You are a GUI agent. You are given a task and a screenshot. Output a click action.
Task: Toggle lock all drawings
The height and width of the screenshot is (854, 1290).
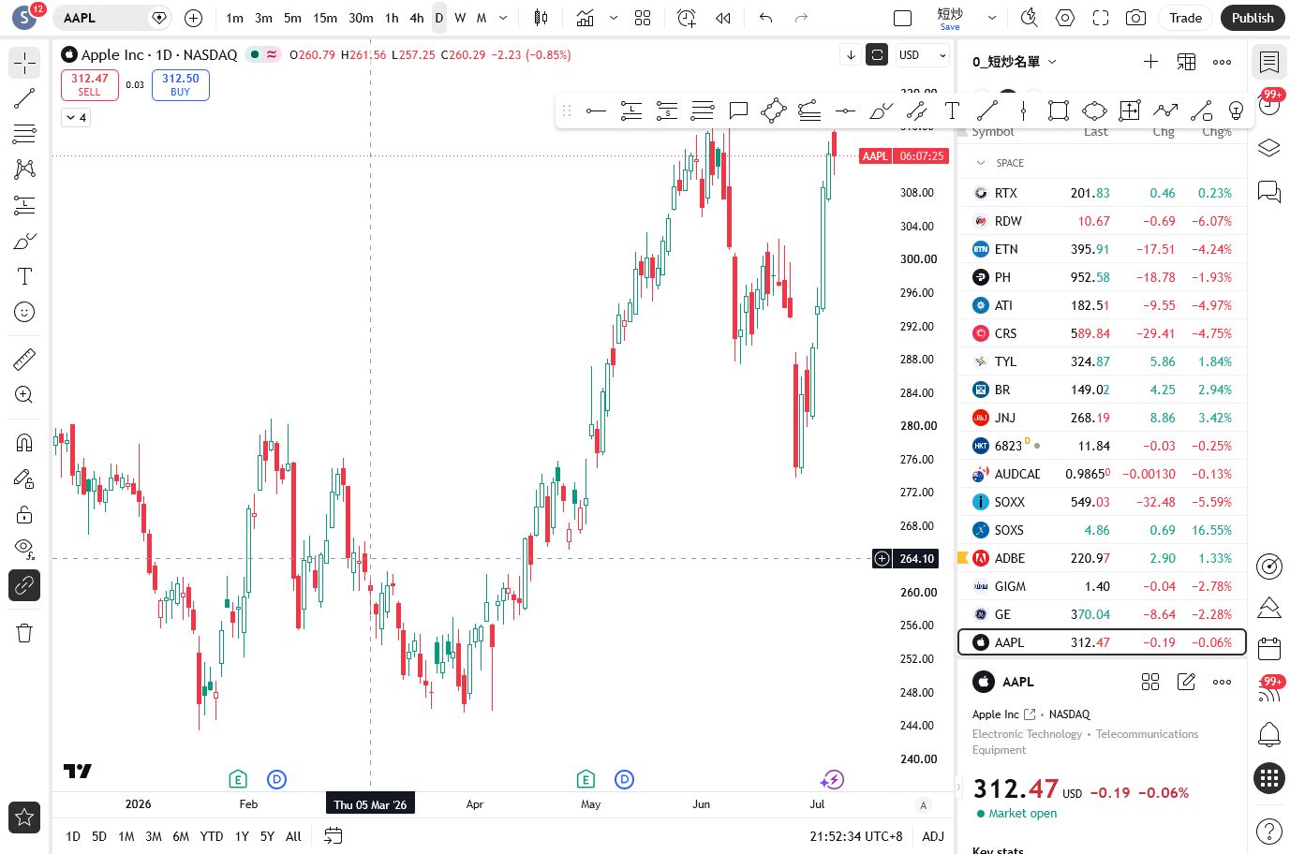click(24, 514)
